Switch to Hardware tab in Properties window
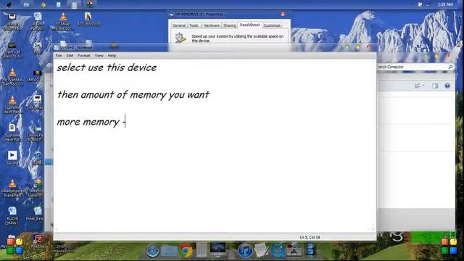Screen dimensions: 464x261 point(212,25)
